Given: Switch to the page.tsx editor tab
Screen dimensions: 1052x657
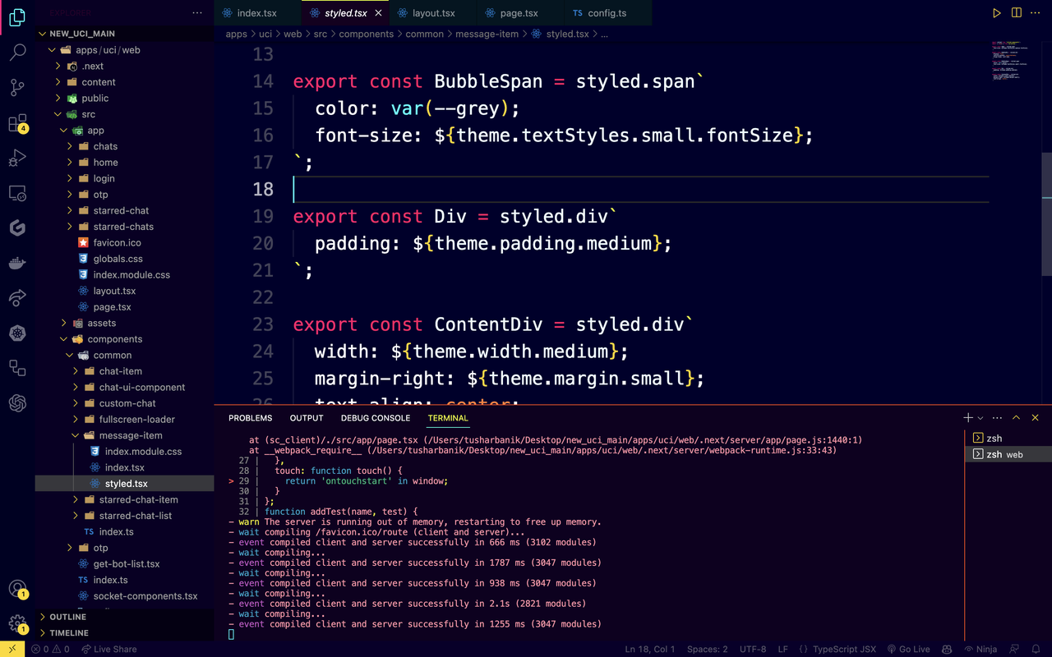Looking at the screenshot, I should tap(519, 13).
